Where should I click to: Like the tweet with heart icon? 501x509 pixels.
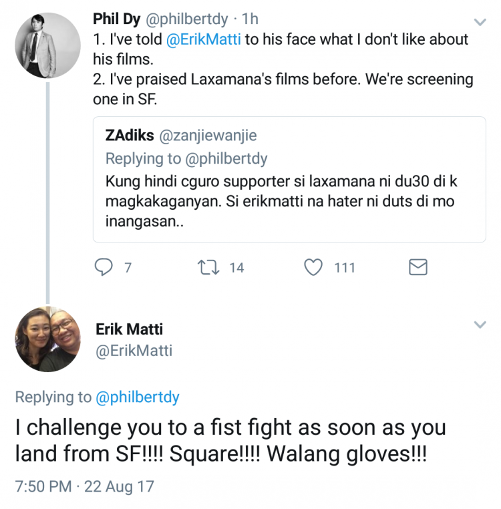tap(313, 268)
